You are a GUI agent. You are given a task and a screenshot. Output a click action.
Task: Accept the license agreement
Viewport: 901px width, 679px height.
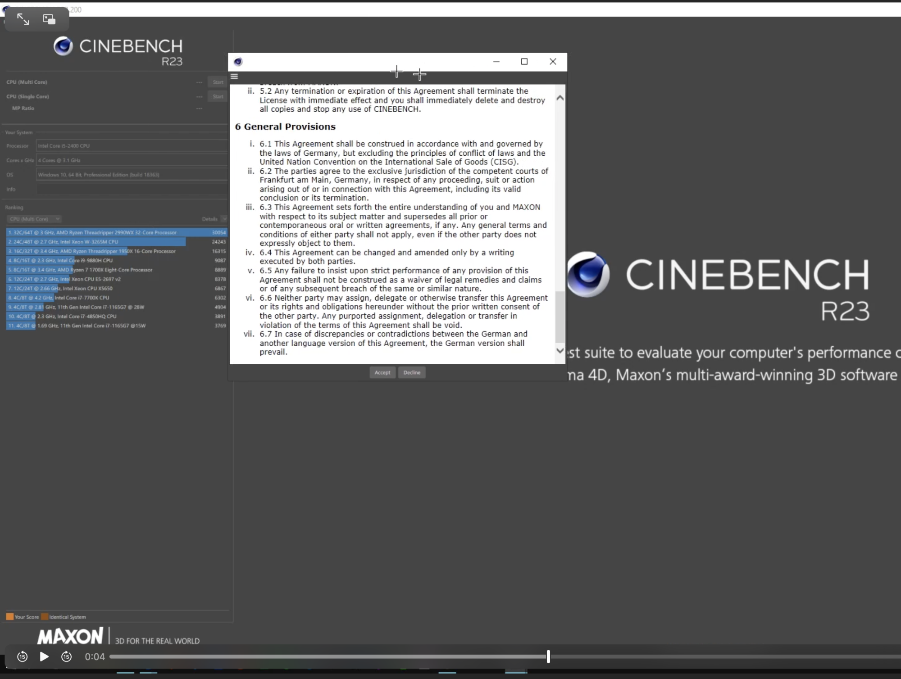coord(382,372)
